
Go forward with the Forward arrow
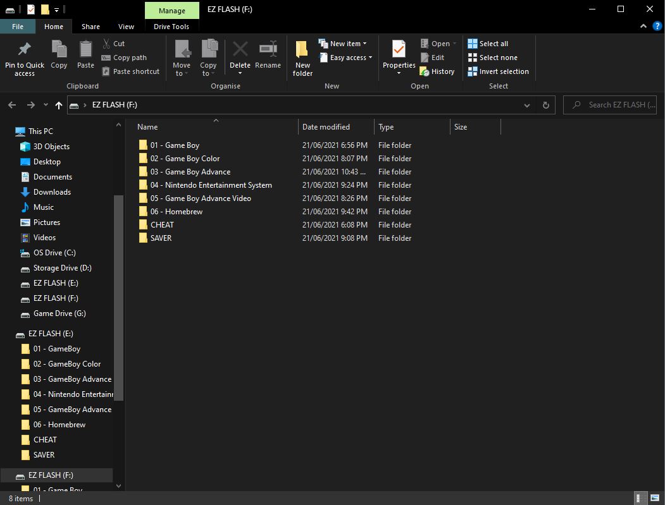click(30, 105)
